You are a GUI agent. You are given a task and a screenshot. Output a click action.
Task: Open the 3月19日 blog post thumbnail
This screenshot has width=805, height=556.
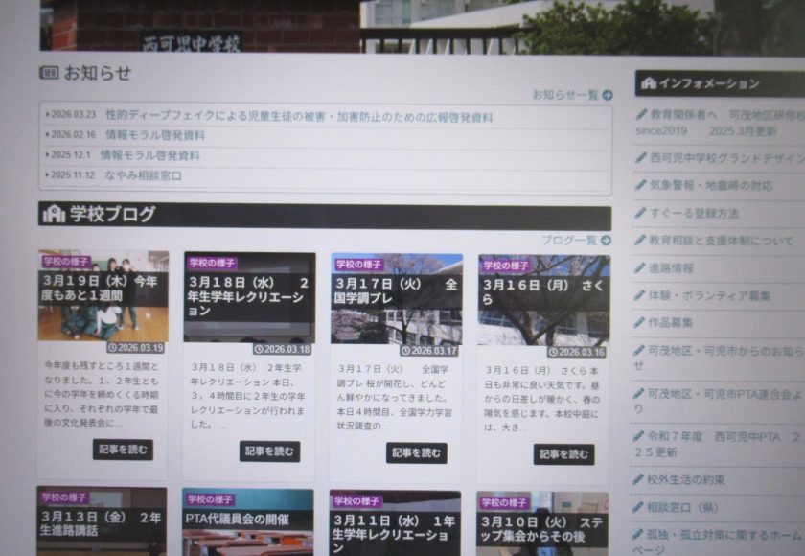coord(103,297)
